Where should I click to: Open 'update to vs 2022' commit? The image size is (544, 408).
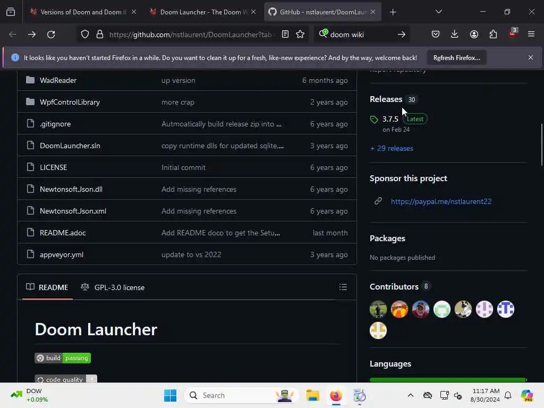(x=191, y=254)
